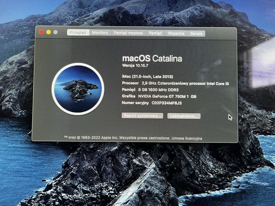Image resolution: width=275 pixels, height=206 pixels.
Task: Open the Pamięć masowa tab
Action: (x=128, y=33)
